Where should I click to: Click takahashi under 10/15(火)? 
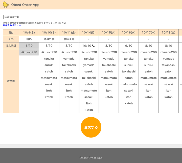[x=109, y=65]
